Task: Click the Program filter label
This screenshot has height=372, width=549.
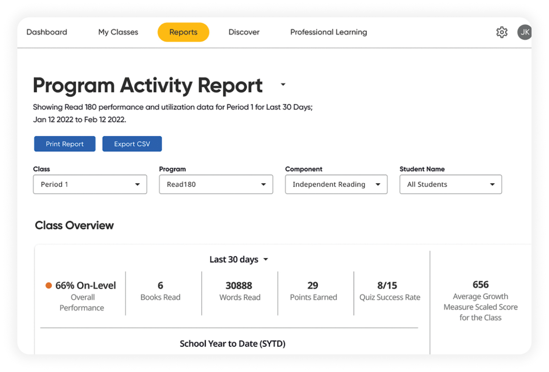Action: [x=172, y=169]
